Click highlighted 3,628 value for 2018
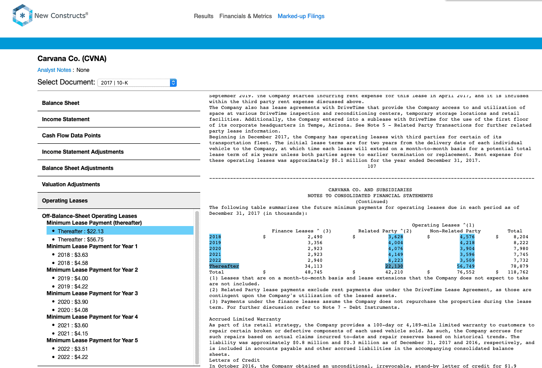This screenshot has height=368, width=542. pyautogui.click(x=396, y=237)
